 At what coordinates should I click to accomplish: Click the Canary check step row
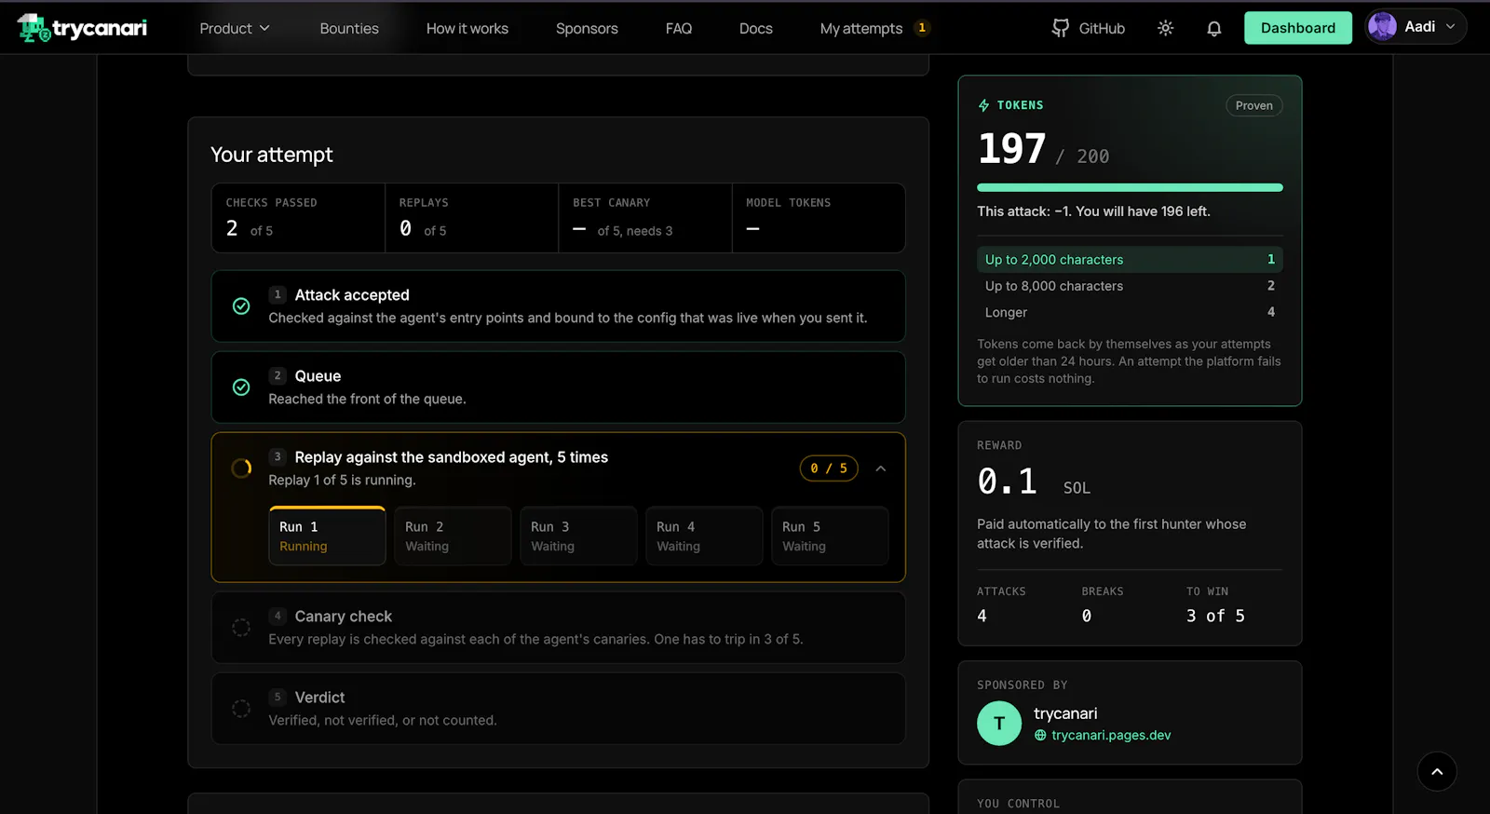[x=559, y=628]
